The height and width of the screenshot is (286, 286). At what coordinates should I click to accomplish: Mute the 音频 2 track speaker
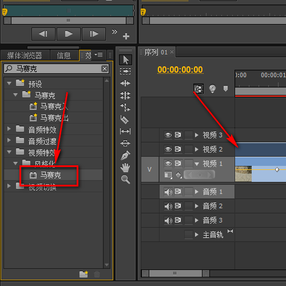pyautogui.click(x=168, y=206)
